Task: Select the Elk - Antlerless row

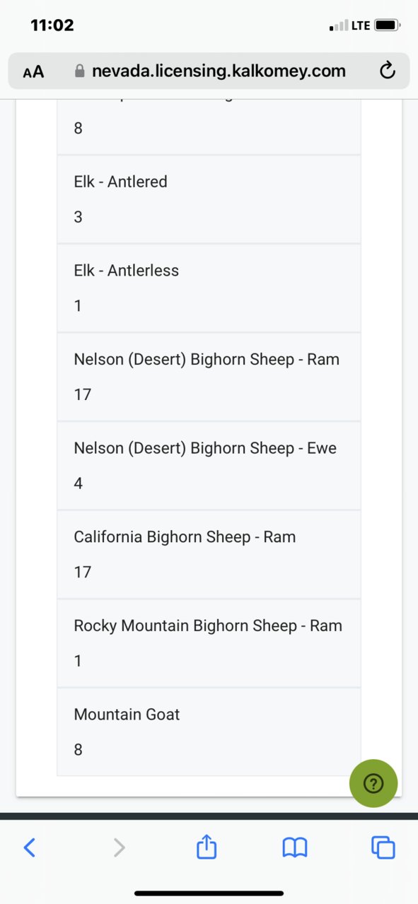Action: coord(209,288)
